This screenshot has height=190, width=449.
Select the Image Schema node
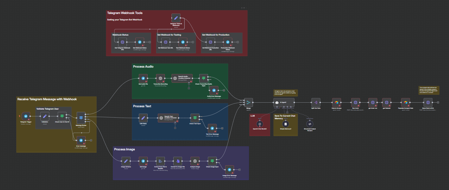tap(126, 161)
